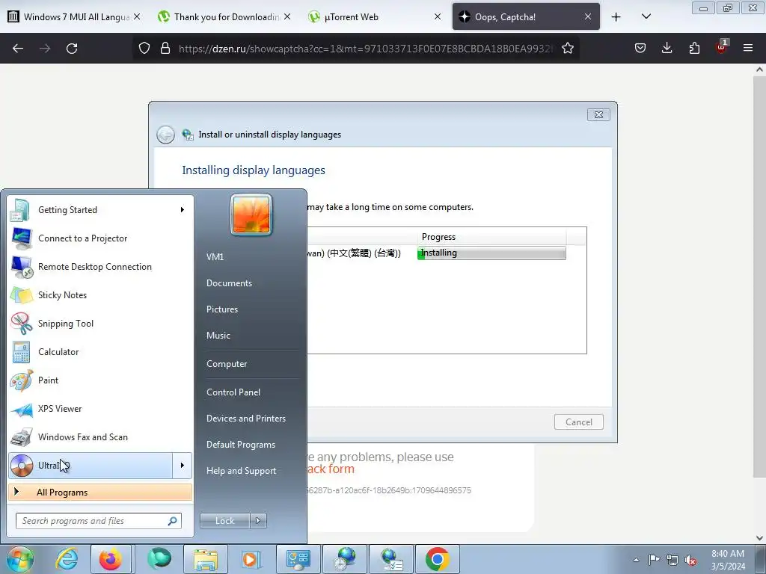Cancel the display language installation
The image size is (766, 574).
[579, 422]
